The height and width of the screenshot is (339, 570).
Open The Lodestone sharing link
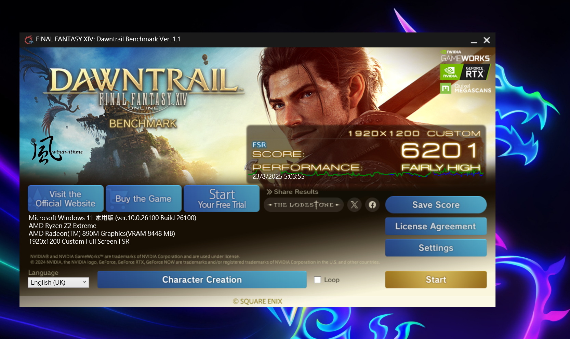point(304,205)
